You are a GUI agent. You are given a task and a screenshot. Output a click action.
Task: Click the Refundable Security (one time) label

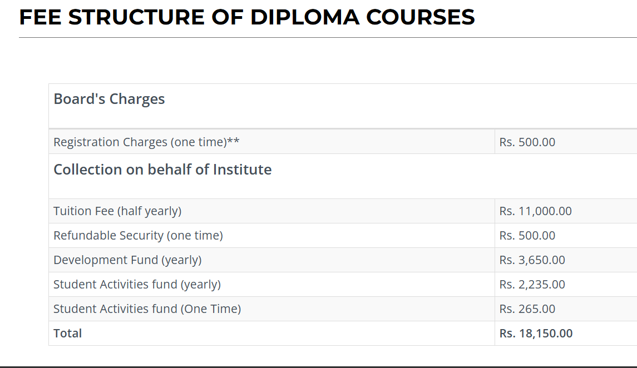(x=138, y=236)
